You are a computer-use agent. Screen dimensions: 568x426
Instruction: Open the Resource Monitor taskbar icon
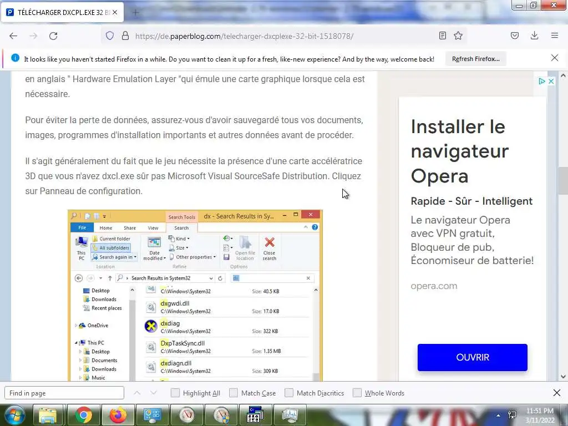(290, 415)
